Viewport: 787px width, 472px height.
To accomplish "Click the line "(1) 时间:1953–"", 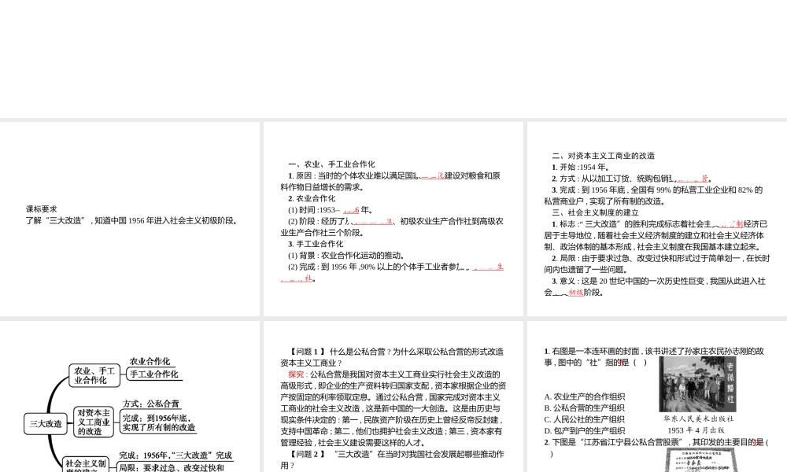I will [x=331, y=210].
